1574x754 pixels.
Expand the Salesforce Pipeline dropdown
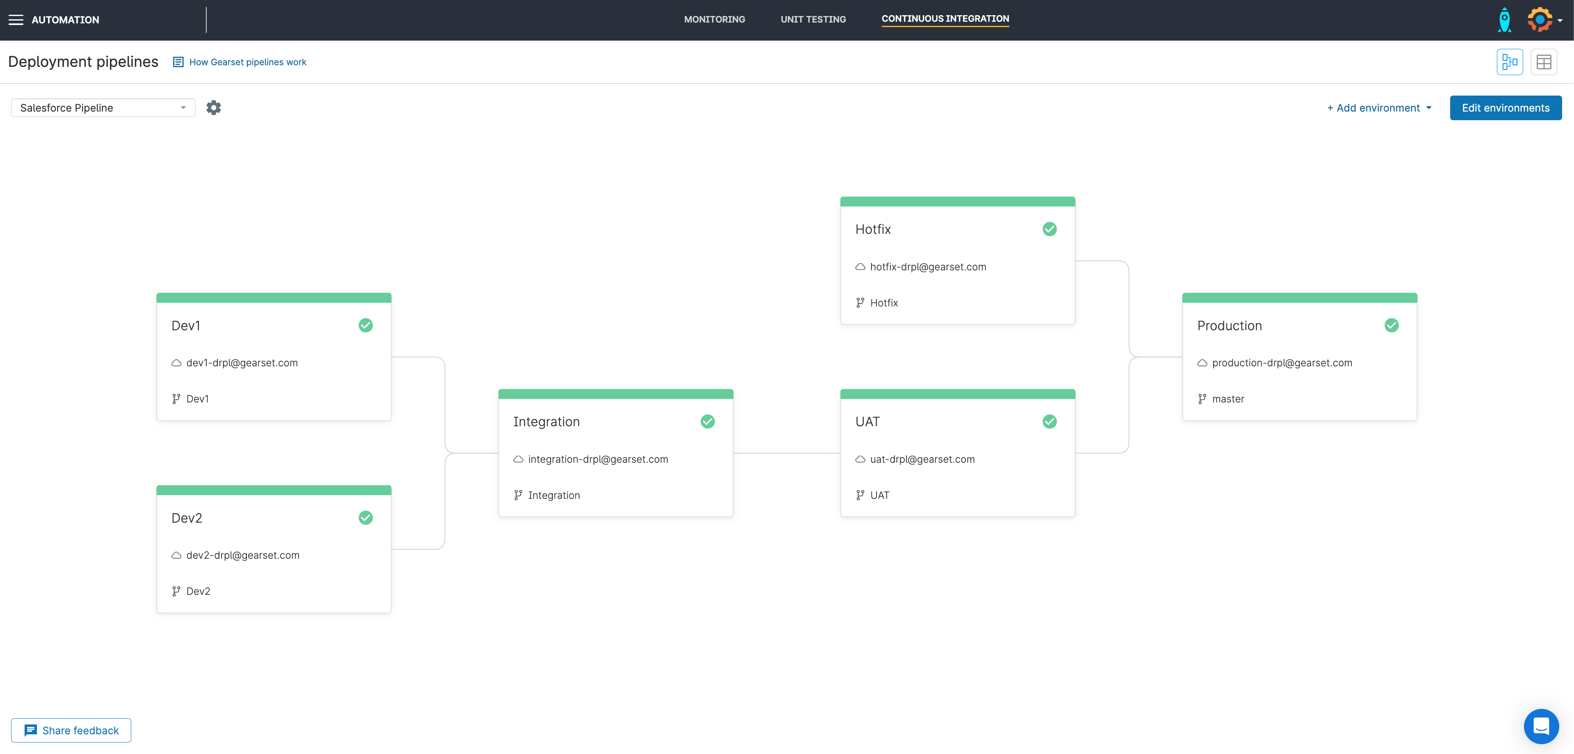[x=103, y=108]
